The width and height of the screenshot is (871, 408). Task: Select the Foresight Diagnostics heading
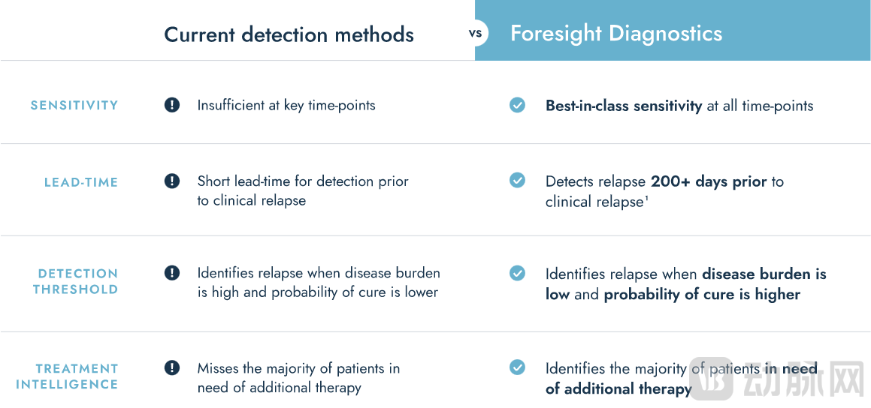pyautogui.click(x=616, y=34)
